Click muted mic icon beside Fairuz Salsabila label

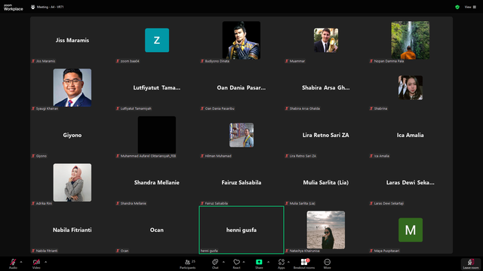point(202,203)
